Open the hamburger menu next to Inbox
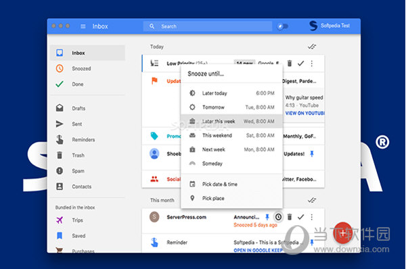This screenshot has width=406, height=269. pyautogui.click(x=83, y=26)
